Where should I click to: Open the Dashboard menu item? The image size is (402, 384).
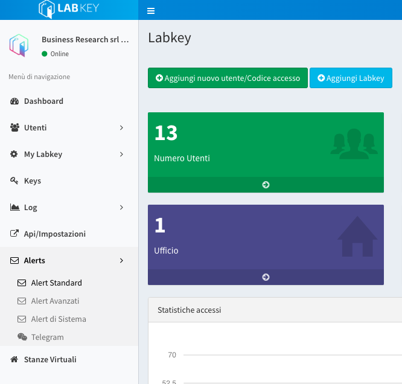[x=69, y=101]
